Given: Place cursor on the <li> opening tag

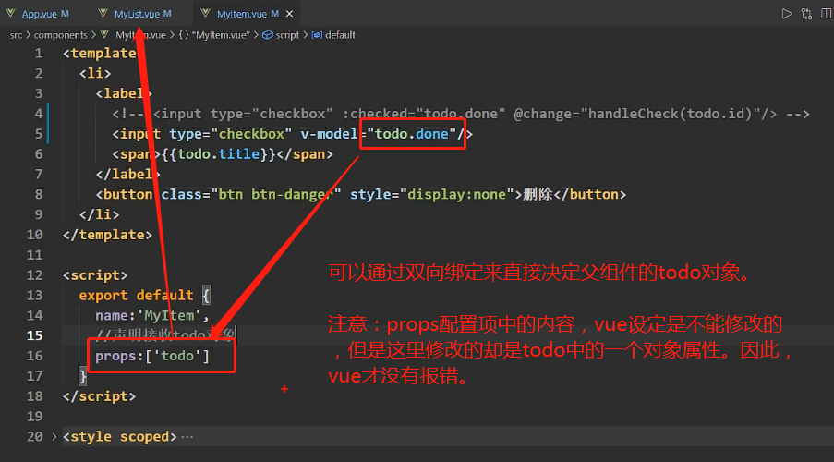Looking at the screenshot, I should coord(95,73).
